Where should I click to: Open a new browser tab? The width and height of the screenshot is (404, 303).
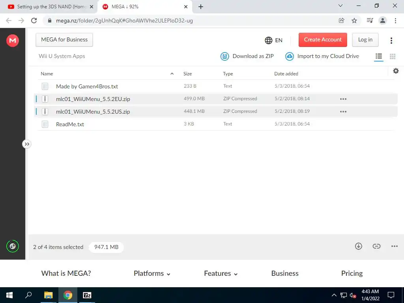tap(201, 7)
